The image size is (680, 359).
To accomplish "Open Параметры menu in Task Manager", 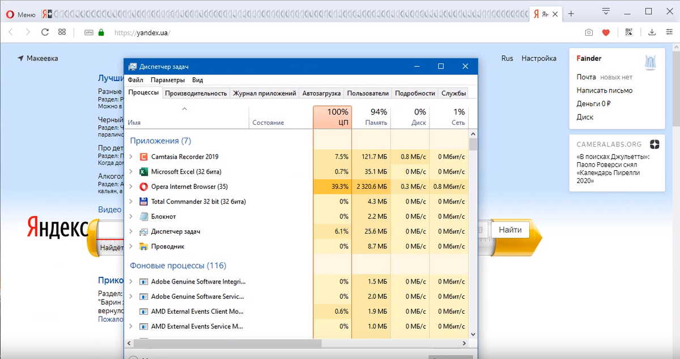I will 168,80.
